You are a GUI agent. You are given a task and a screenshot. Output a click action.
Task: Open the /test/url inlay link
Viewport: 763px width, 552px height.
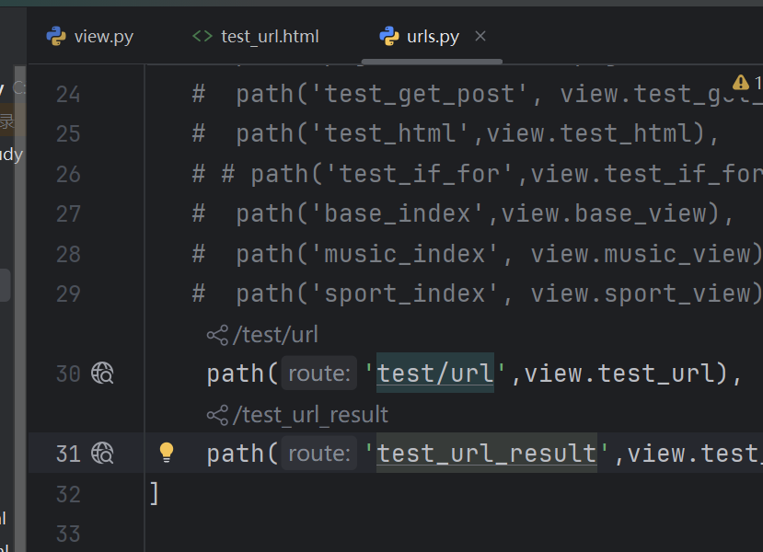click(275, 335)
